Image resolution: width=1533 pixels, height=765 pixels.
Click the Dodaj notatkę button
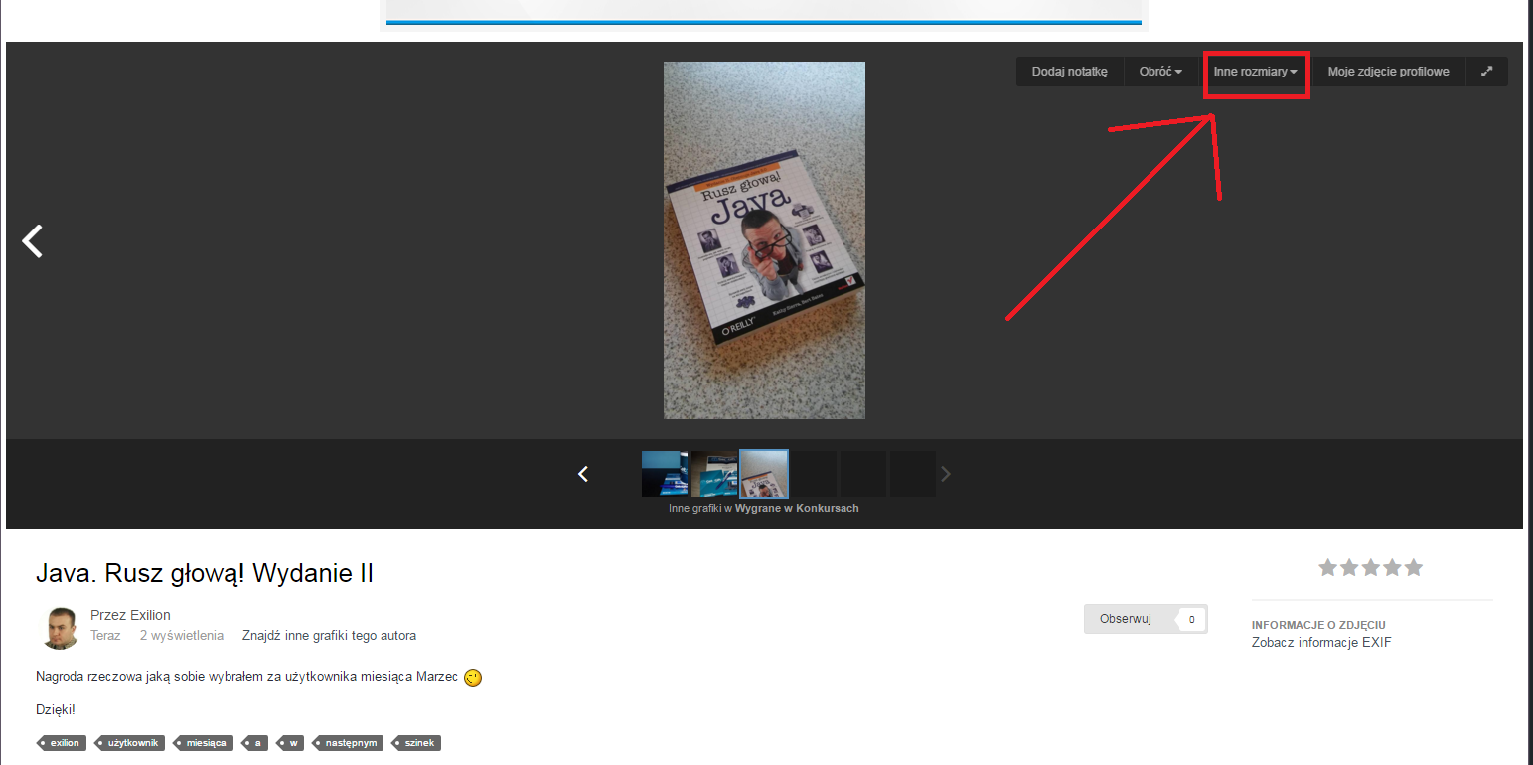1070,72
